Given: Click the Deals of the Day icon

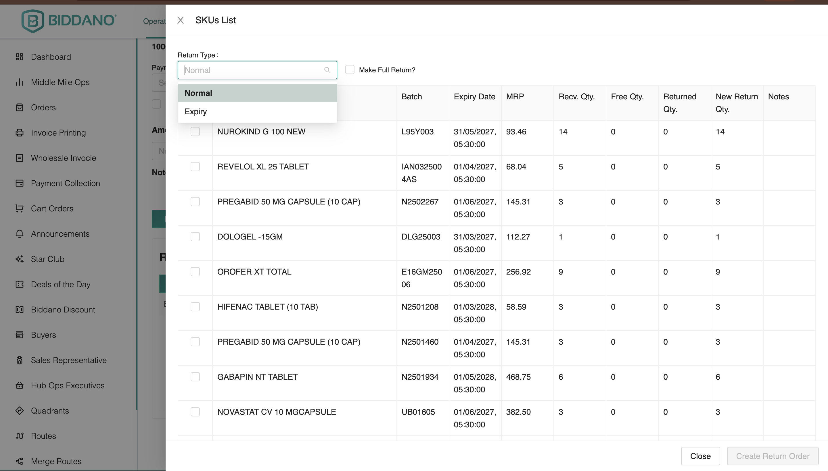Looking at the screenshot, I should tap(20, 284).
